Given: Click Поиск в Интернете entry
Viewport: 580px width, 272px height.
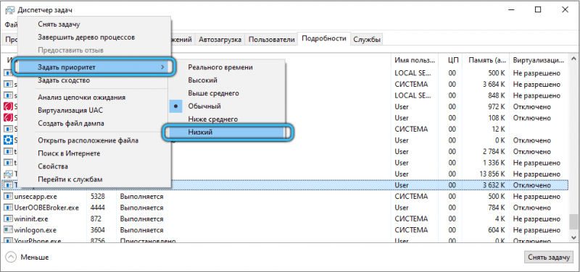Looking at the screenshot, I should (x=69, y=153).
